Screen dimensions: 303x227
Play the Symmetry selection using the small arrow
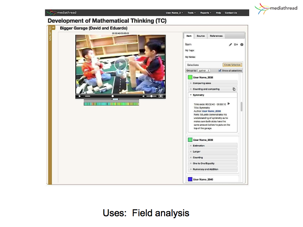click(229, 104)
